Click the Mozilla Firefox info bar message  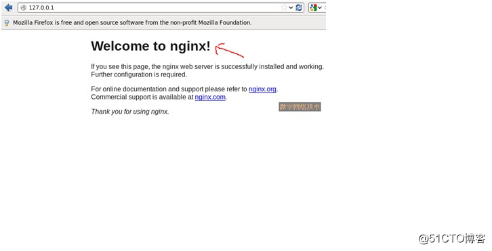tap(132, 22)
